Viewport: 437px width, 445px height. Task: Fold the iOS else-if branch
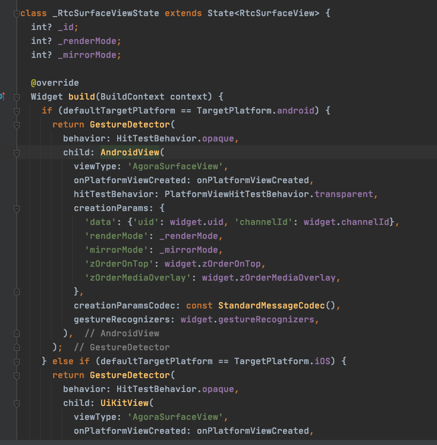[17, 361]
